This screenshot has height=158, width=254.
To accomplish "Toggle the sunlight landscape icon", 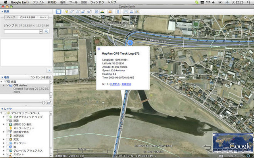I will [102, 11].
